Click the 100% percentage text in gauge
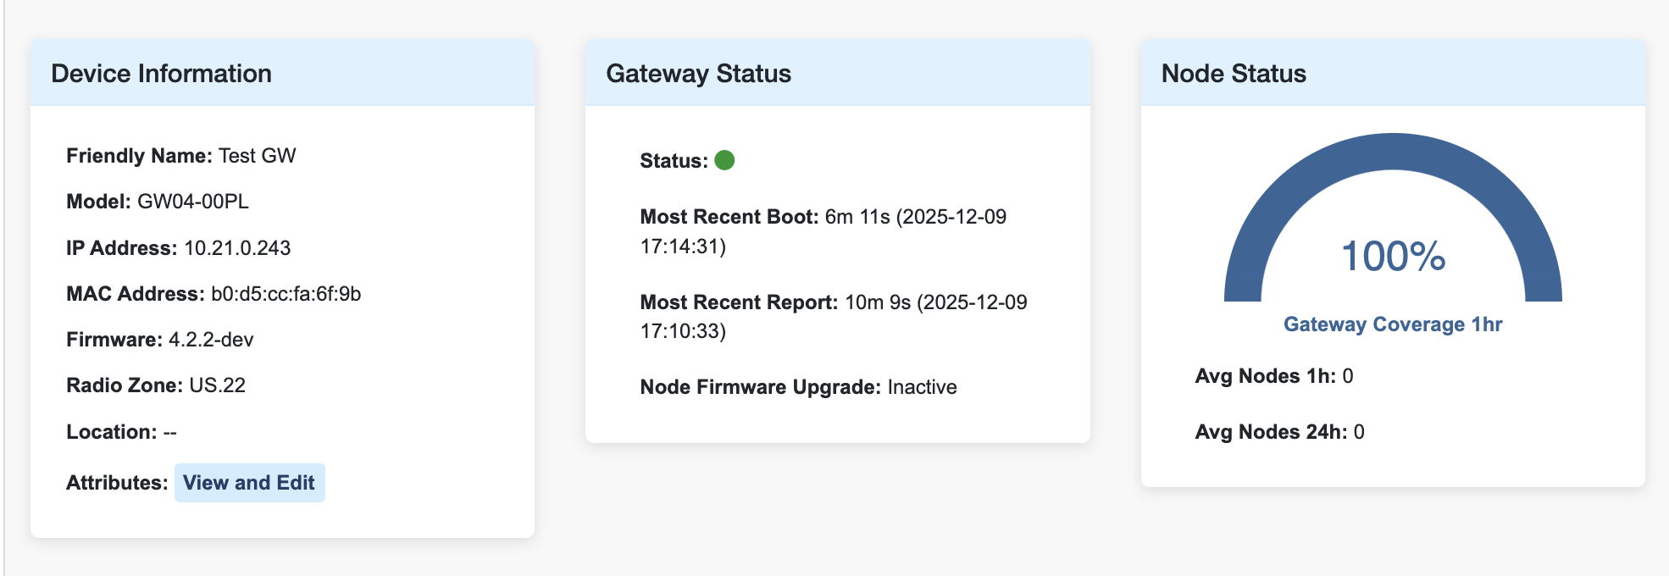Viewport: 1669px width, 576px height. tap(1393, 256)
